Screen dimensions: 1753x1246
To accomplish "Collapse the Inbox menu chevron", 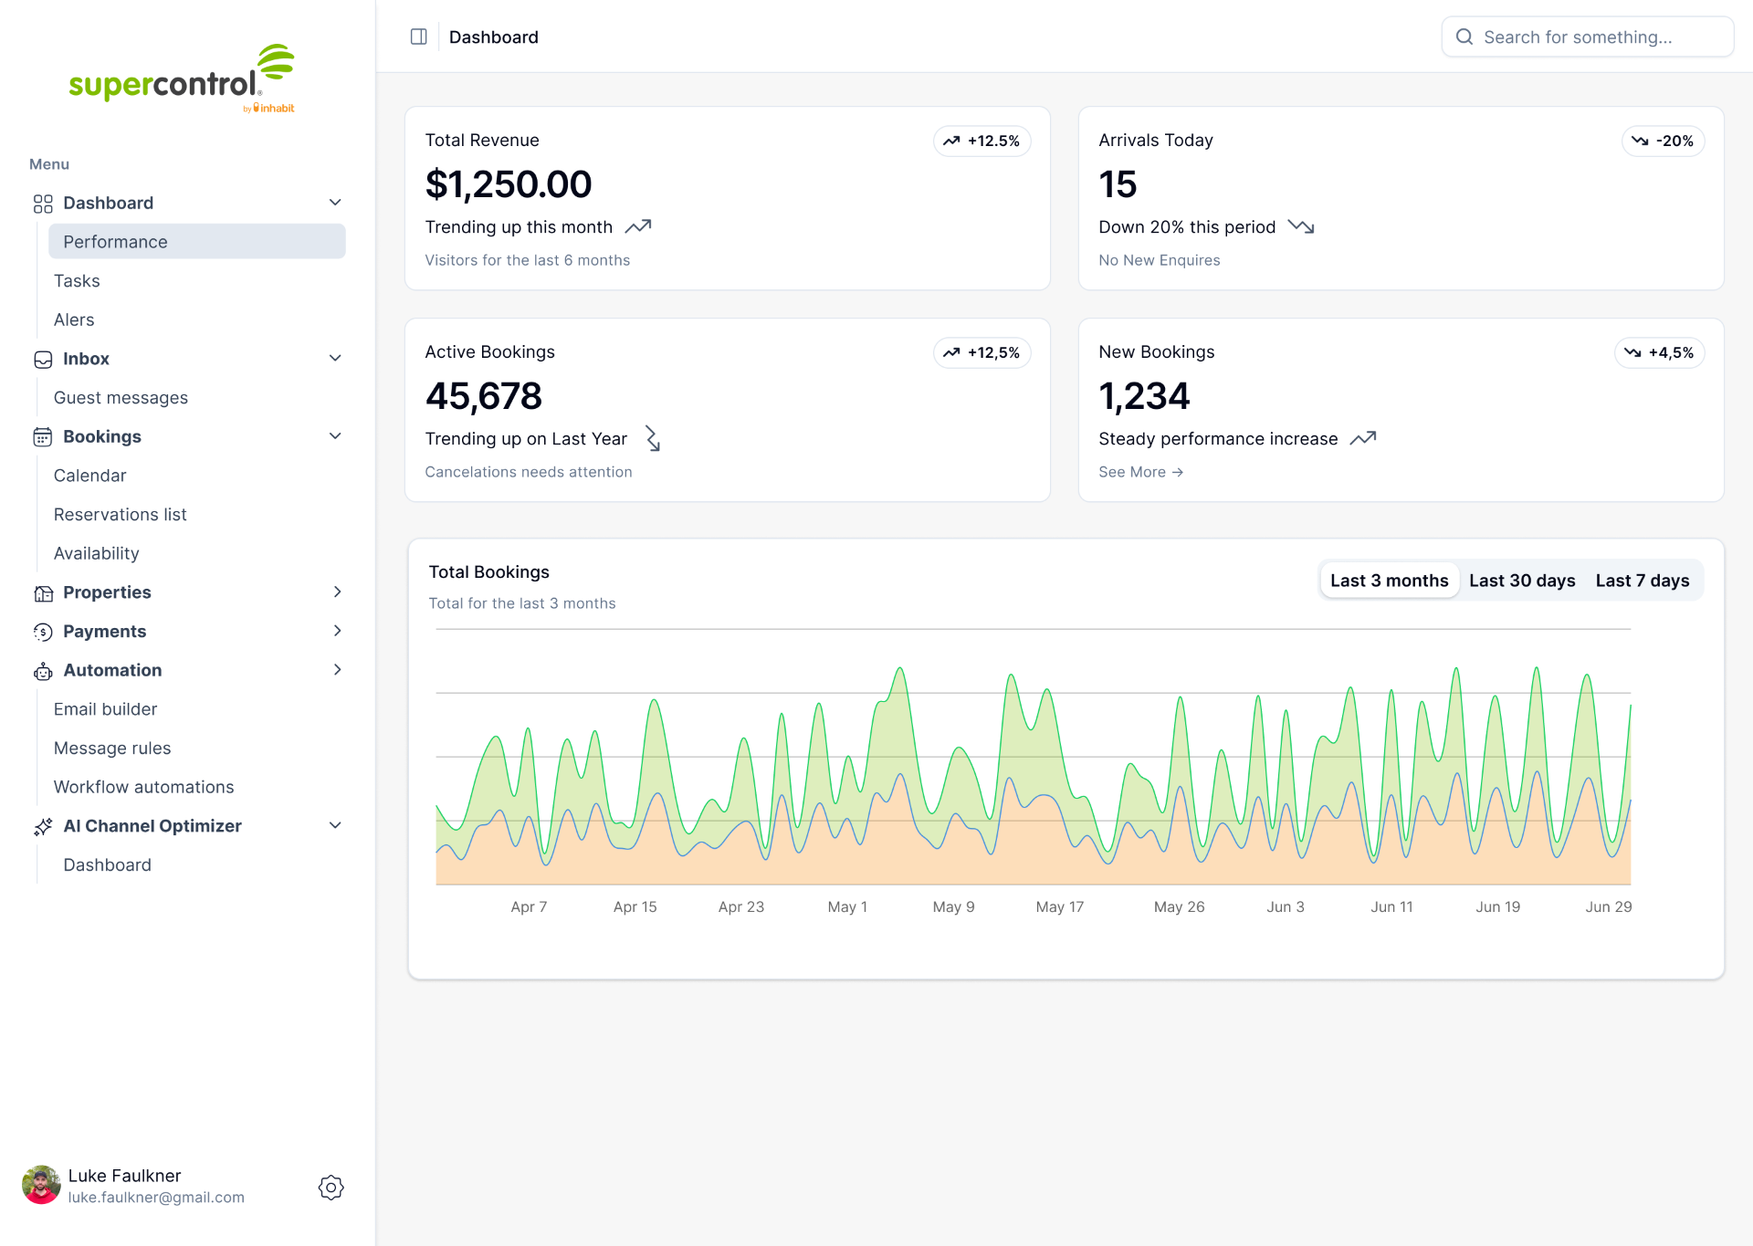I will (335, 359).
